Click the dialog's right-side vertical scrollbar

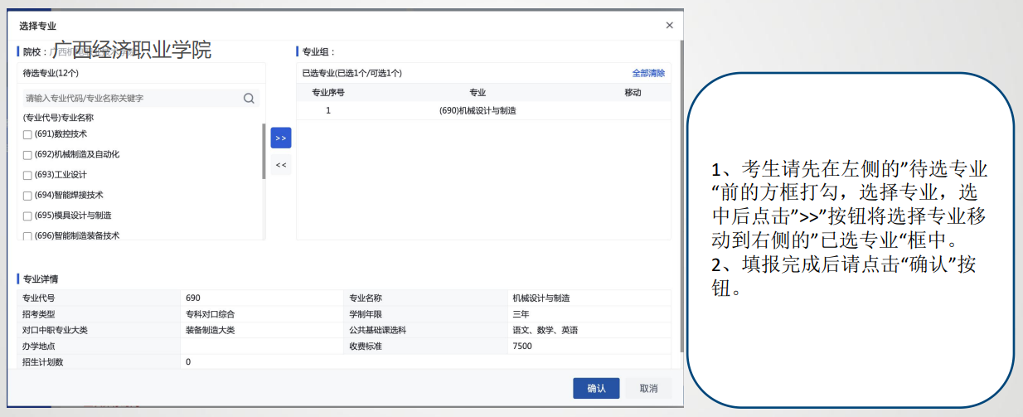tap(681, 191)
